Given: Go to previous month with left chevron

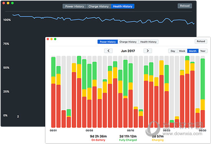Looking at the screenshot, I should pyautogui.click(x=109, y=51).
